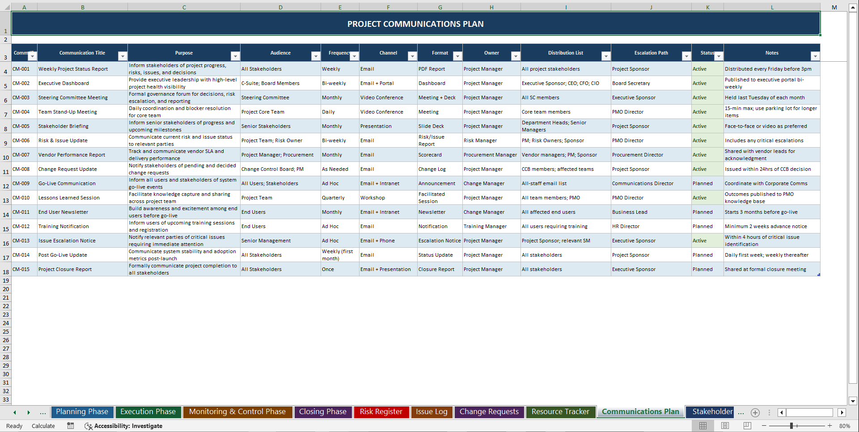
Task: Switch to the Execution Phase sheet tab
Action: (148, 412)
